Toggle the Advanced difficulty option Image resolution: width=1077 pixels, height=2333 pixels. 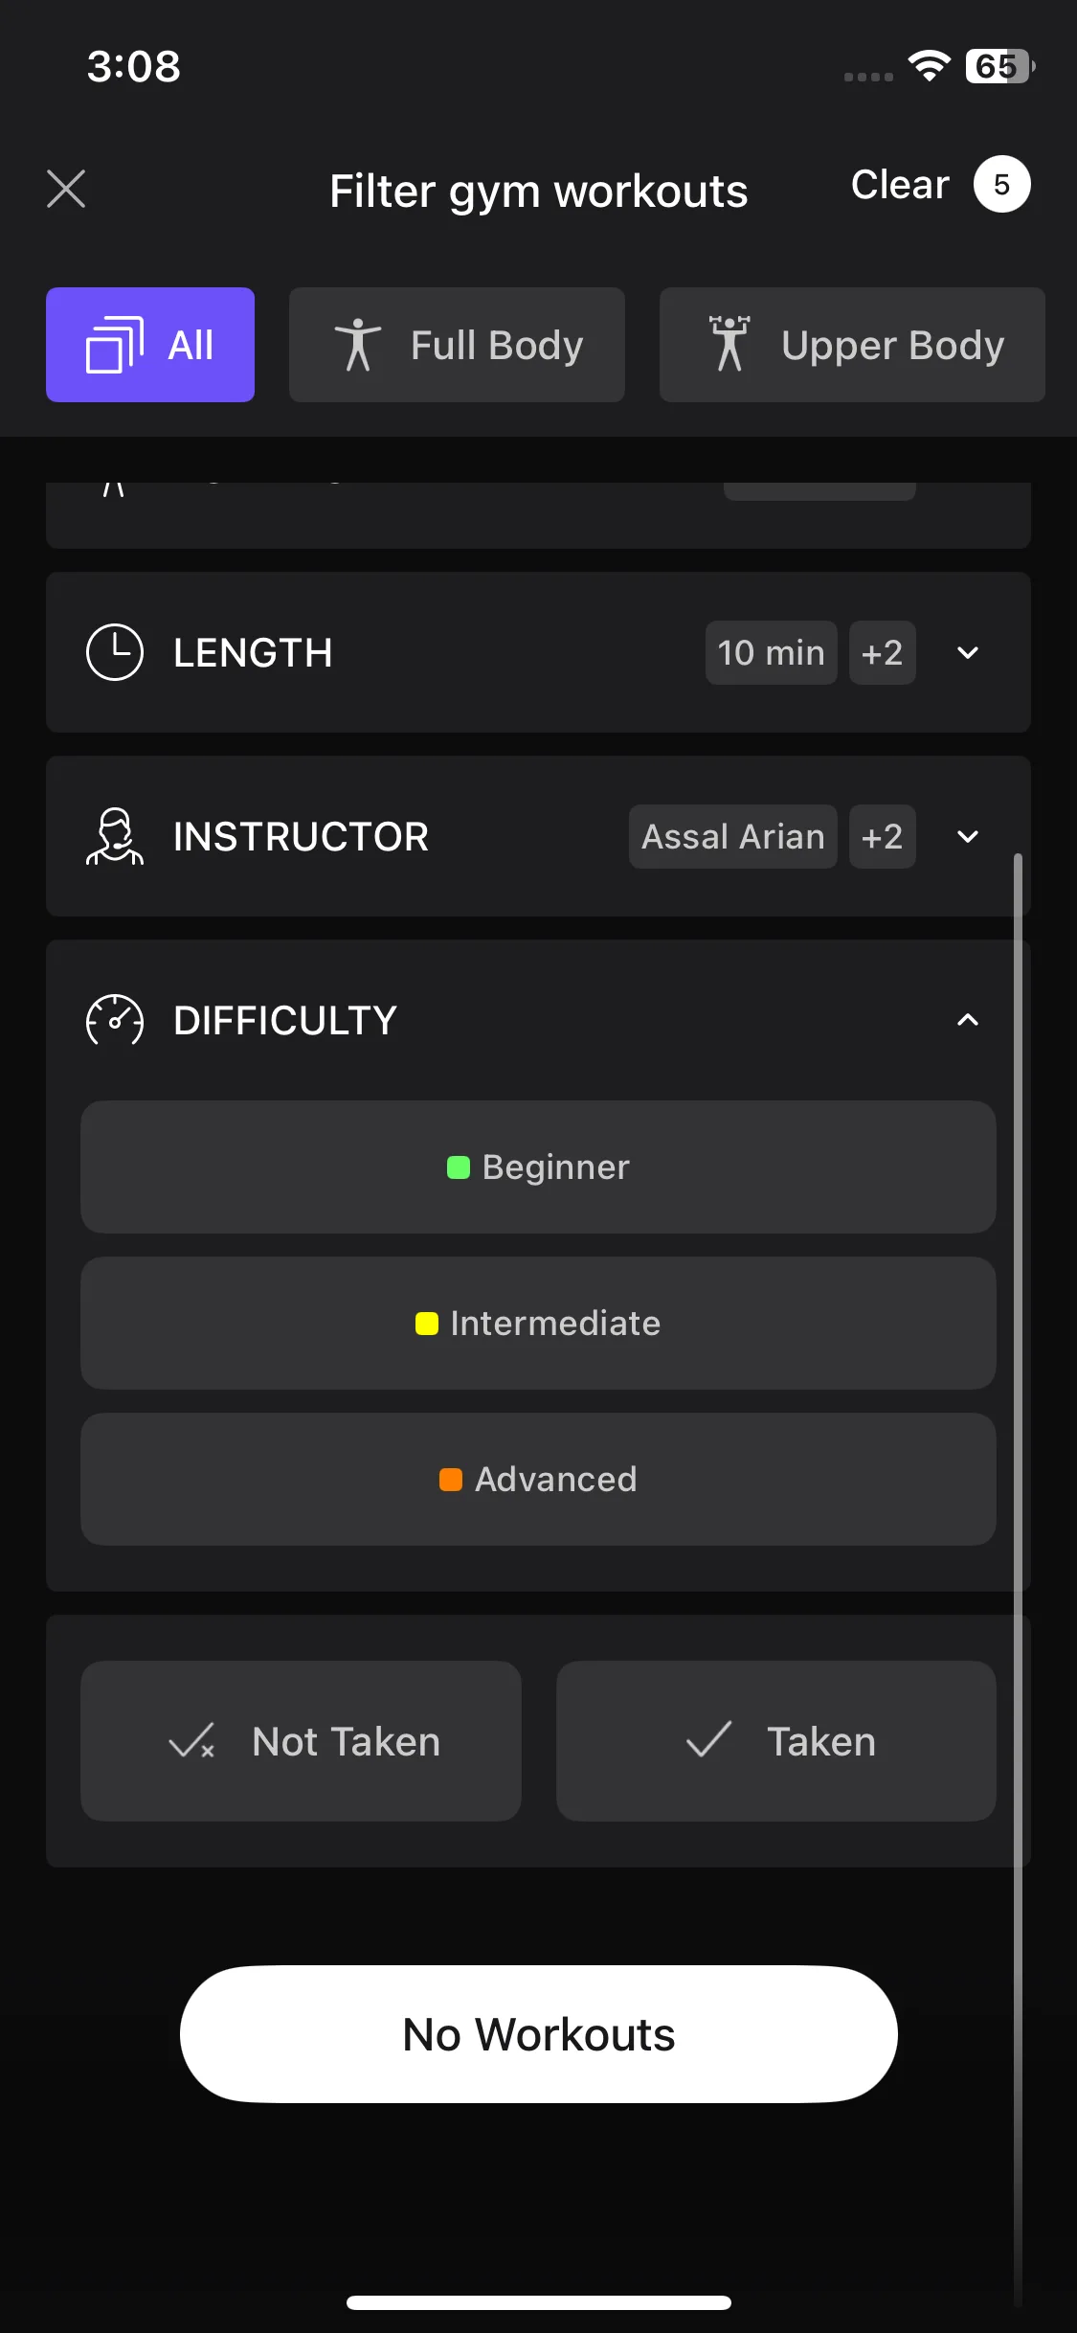point(538,1479)
